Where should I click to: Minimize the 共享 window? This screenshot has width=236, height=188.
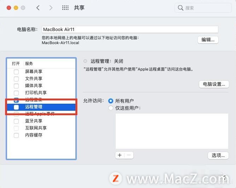pos(16,8)
